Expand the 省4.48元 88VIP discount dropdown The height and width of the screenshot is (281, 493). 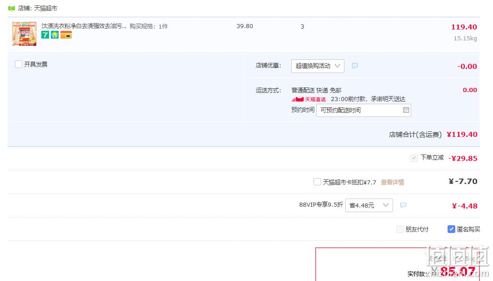[x=369, y=205]
